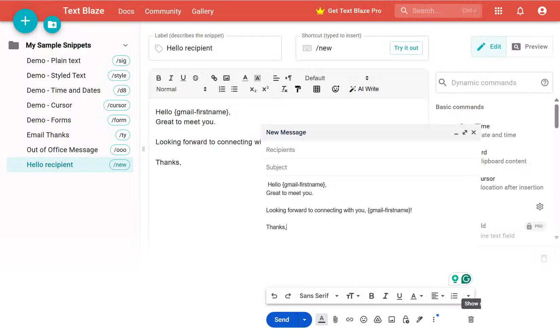Toggle strikethrough formatting in the snippet editor

(x=195, y=78)
